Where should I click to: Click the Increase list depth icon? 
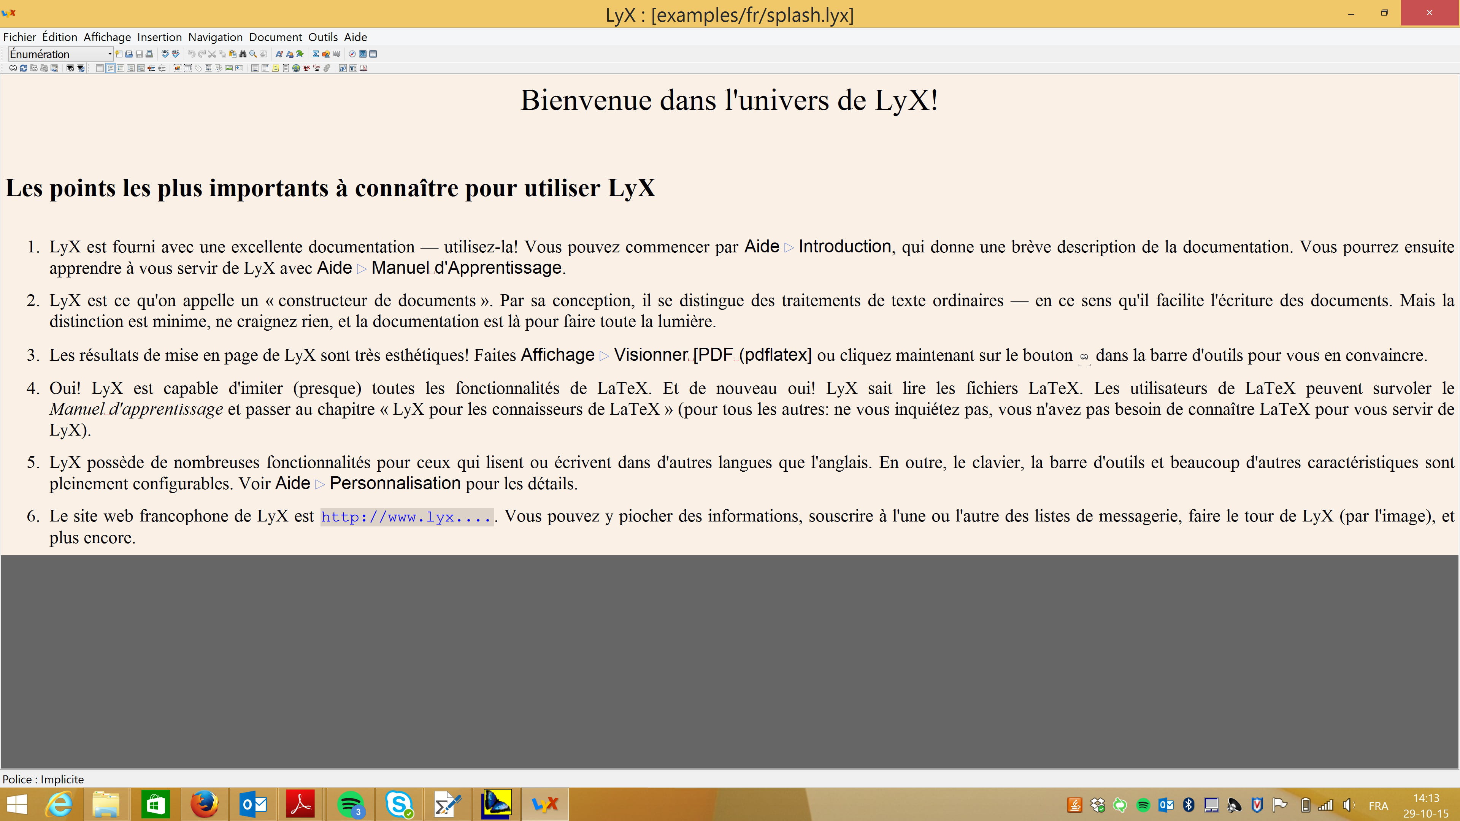point(151,68)
